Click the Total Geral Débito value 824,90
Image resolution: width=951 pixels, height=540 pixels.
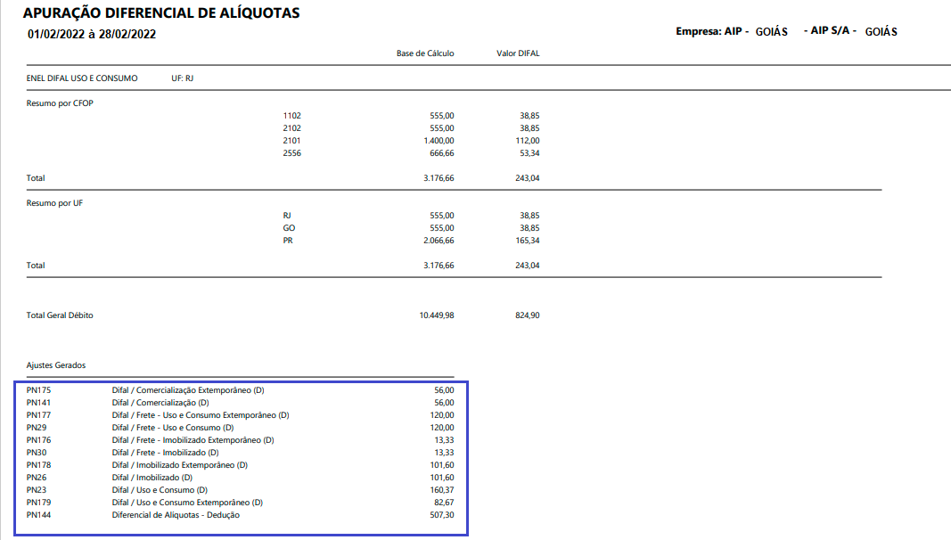point(527,315)
